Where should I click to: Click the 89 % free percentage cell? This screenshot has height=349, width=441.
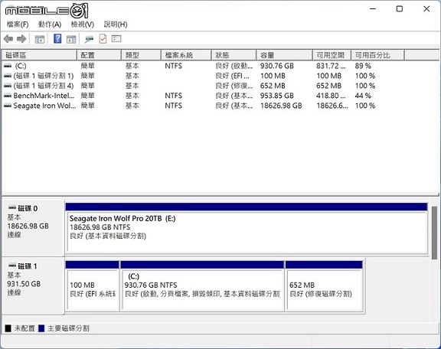pyautogui.click(x=363, y=66)
